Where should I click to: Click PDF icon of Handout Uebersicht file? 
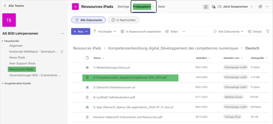click(x=87, y=117)
